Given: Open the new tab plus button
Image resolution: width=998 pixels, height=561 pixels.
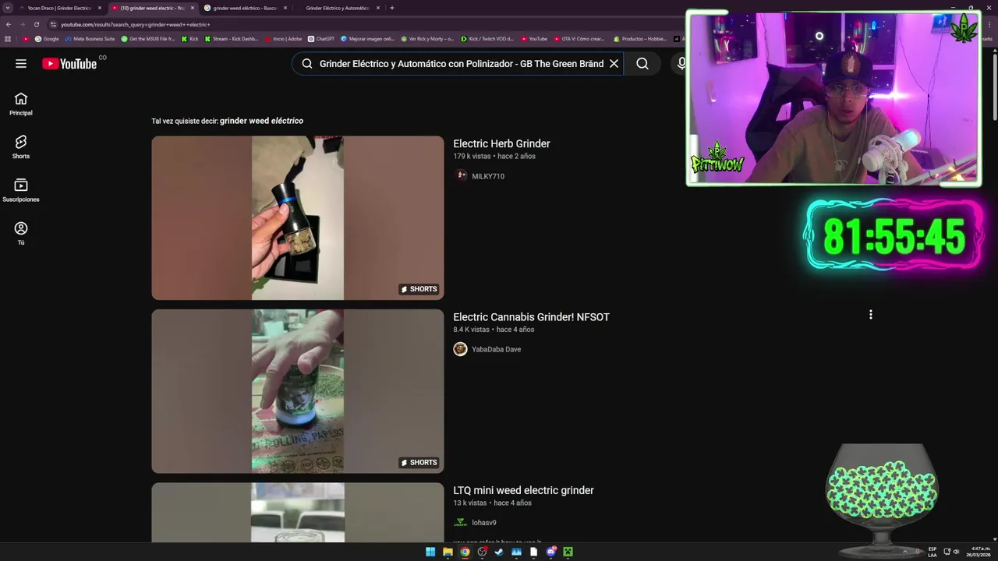Looking at the screenshot, I should pyautogui.click(x=392, y=8).
